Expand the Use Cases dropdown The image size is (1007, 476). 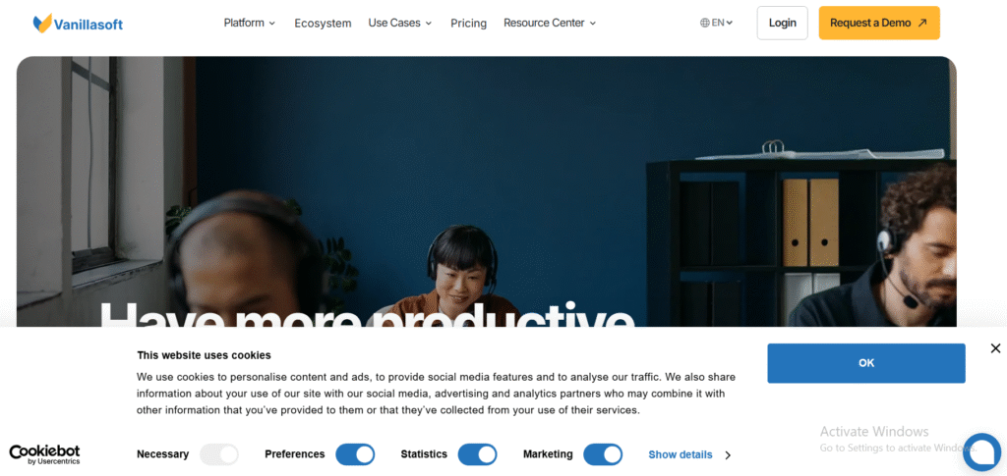(400, 23)
